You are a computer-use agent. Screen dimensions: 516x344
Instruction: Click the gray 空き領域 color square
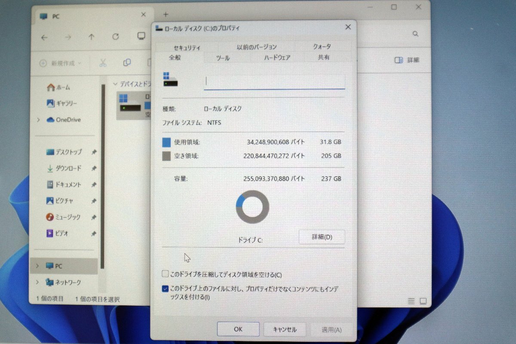point(166,156)
